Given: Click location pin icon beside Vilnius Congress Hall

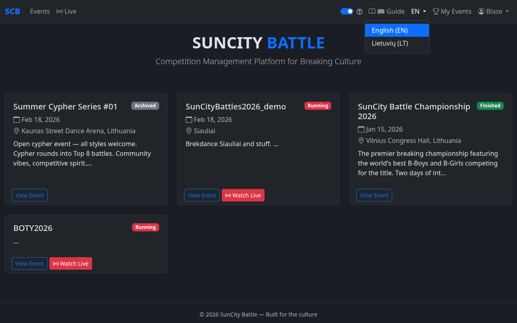Looking at the screenshot, I should (361, 141).
